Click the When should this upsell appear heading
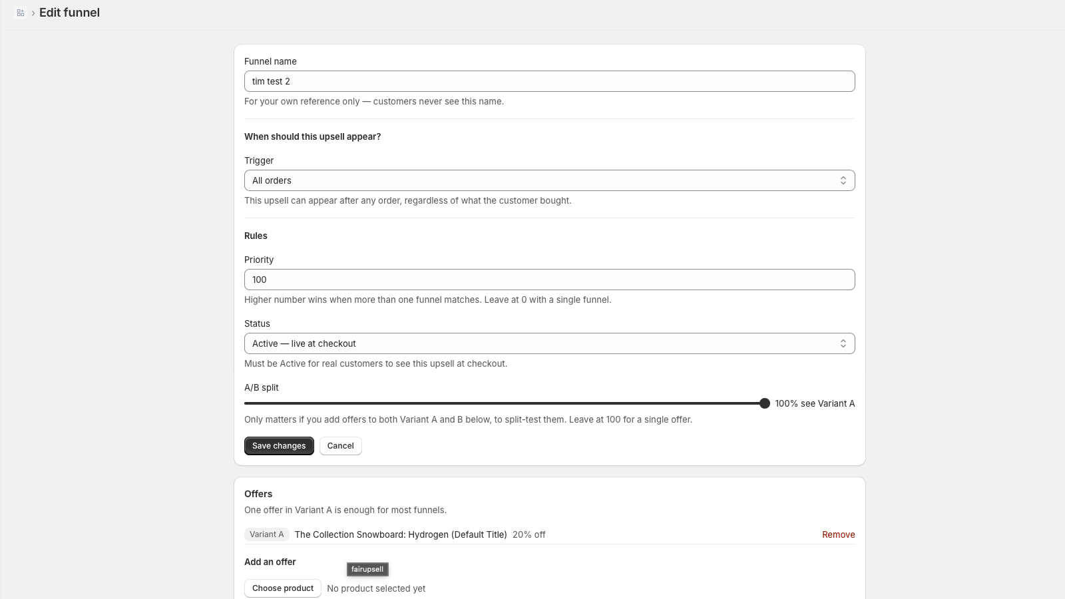 pyautogui.click(x=312, y=136)
